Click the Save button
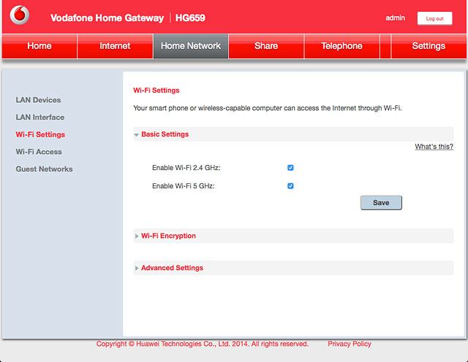 pos(381,203)
